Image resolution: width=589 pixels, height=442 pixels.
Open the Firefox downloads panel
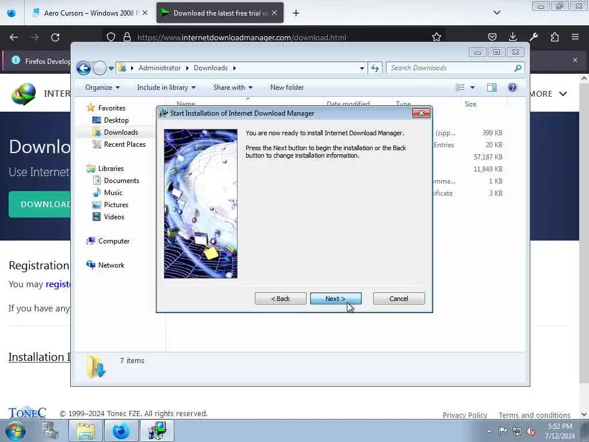click(x=512, y=37)
